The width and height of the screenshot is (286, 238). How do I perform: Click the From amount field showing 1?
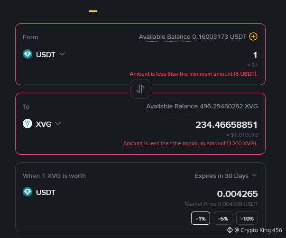255,55
